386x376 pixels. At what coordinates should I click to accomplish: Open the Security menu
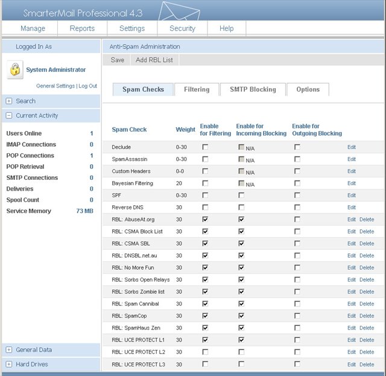(182, 28)
